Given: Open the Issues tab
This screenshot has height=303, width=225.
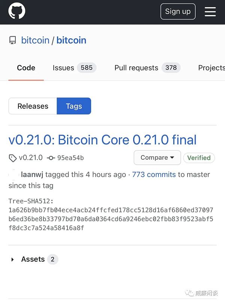Looking at the screenshot, I should (x=74, y=68).
